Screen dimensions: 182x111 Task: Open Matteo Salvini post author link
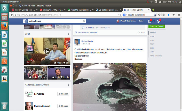[x=87, y=41]
